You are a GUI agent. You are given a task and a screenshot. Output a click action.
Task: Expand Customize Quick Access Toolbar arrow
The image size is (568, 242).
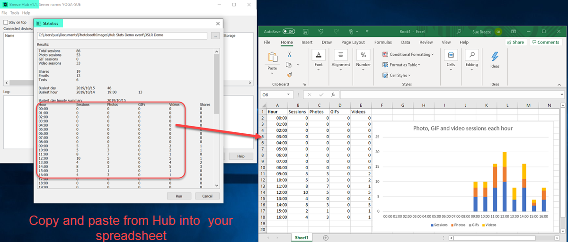366,32
